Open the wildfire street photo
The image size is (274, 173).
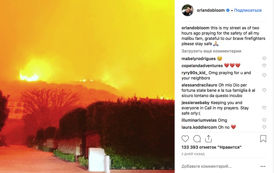(87, 86)
